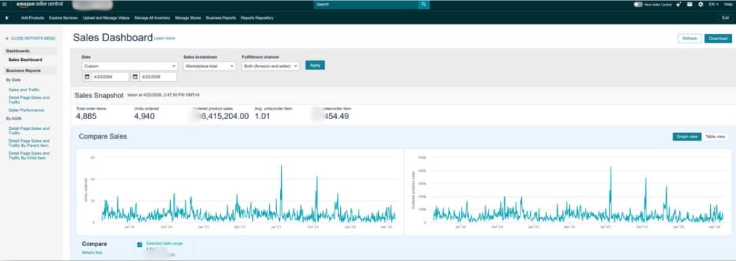Click the Avg. units/order item value 1.01
The width and height of the screenshot is (736, 261).
click(262, 116)
